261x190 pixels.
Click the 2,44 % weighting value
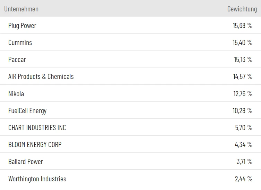pyautogui.click(x=244, y=179)
